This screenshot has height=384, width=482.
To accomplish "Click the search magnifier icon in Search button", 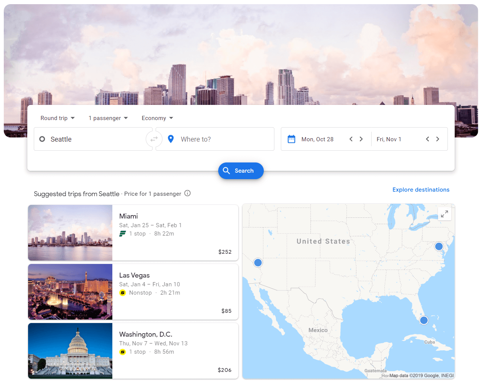I will coord(227,171).
